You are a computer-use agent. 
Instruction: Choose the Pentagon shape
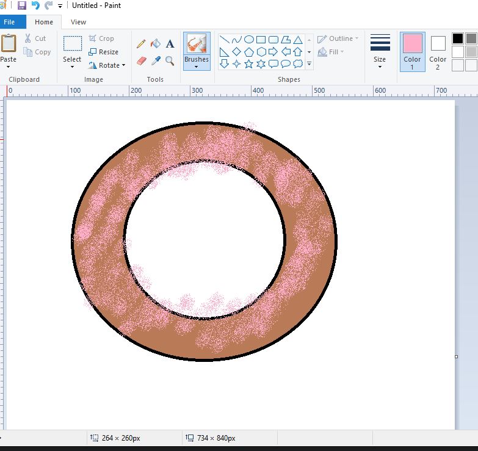coord(249,52)
